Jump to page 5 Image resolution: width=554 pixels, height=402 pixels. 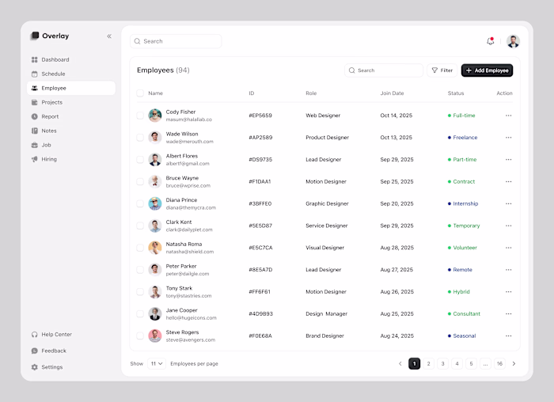click(x=471, y=363)
